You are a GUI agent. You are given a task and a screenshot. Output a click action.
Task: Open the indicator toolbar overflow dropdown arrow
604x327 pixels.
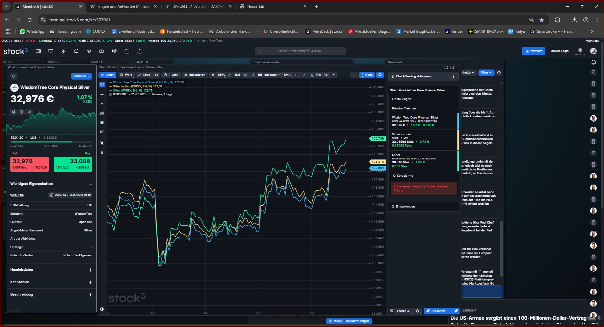point(333,75)
